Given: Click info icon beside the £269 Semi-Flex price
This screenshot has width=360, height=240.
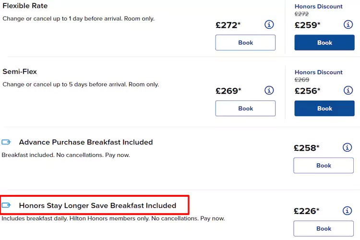Looking at the screenshot, I should [269, 90].
